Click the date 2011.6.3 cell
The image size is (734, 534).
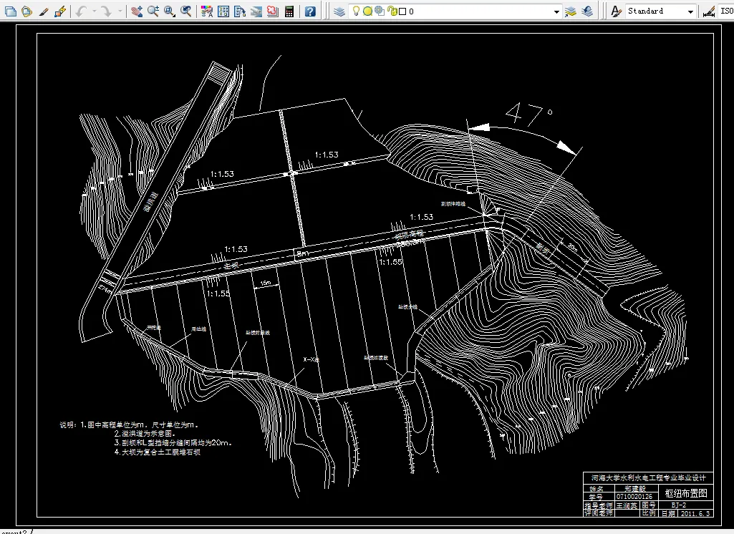click(695, 513)
